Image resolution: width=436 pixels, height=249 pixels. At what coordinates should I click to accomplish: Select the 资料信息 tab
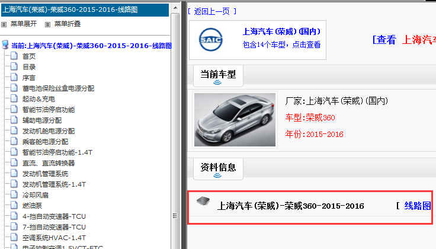218,168
